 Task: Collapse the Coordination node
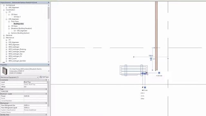(x=4, y=10)
